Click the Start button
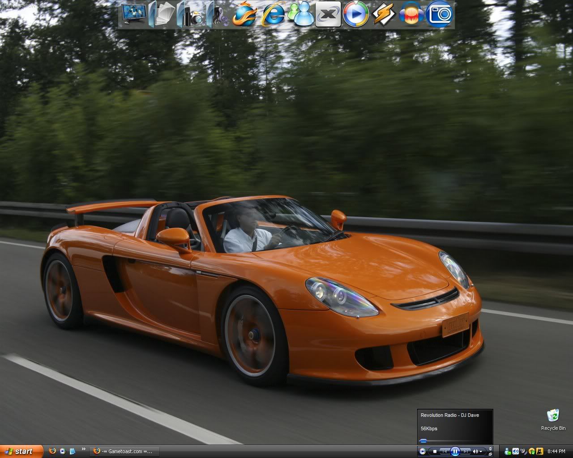Viewport: 573px width, 458px height. point(21,451)
